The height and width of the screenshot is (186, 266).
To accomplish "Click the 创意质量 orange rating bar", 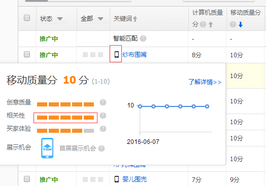I will pyautogui.click(x=65, y=104).
